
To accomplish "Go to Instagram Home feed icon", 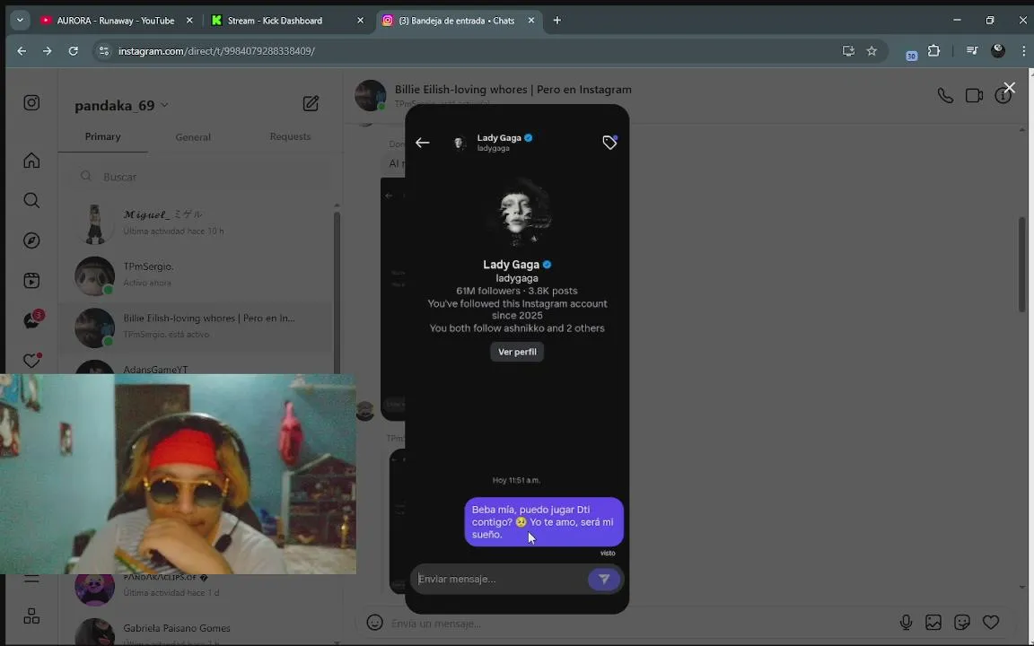I will (x=31, y=161).
